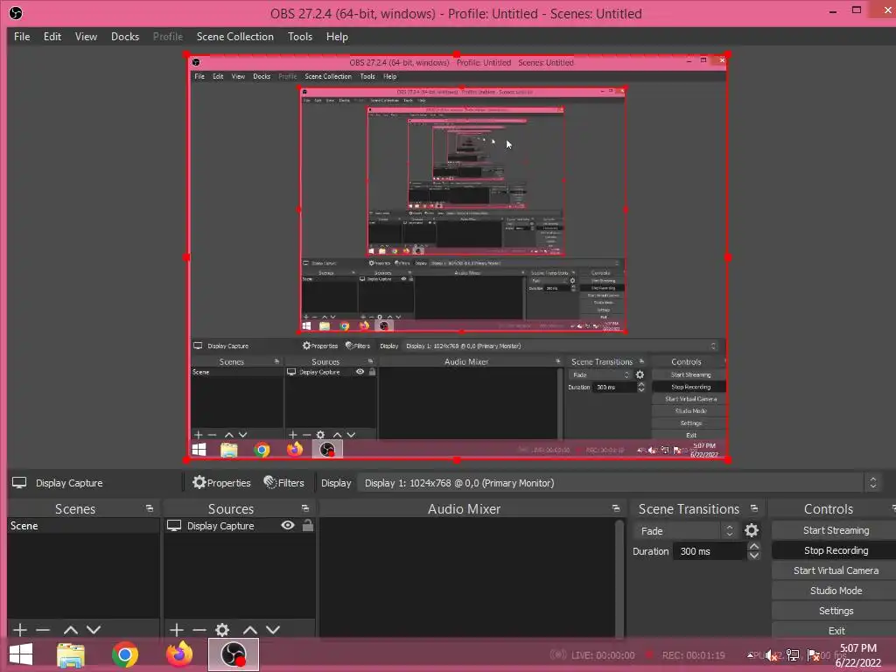This screenshot has height=672, width=896.
Task: Open the Display selection dropdown
Action: coord(619,483)
